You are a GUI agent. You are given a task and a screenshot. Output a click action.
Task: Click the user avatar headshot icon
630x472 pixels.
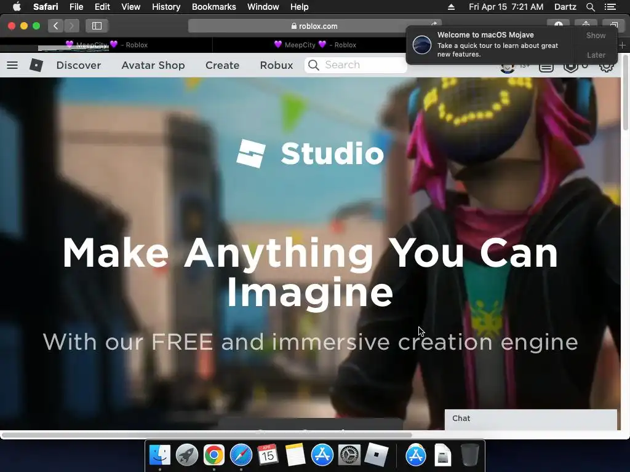508,68
